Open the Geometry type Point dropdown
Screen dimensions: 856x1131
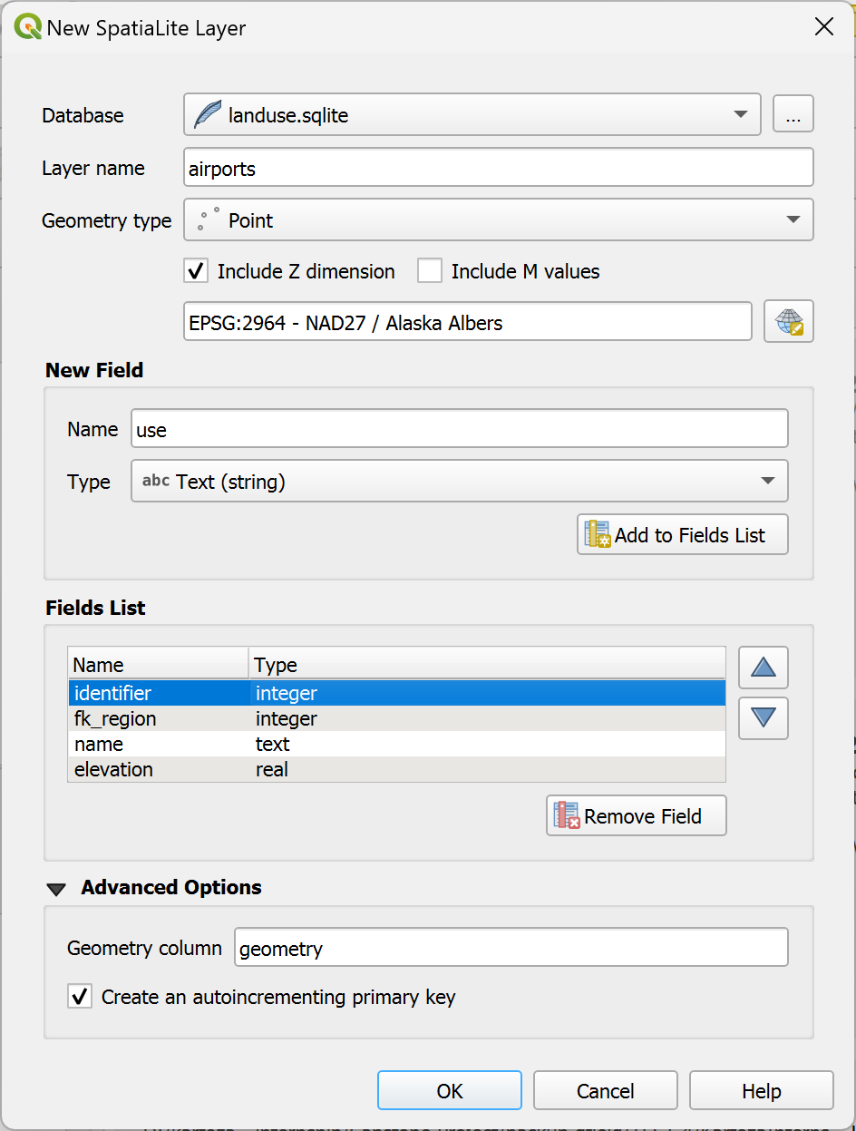[498, 220]
